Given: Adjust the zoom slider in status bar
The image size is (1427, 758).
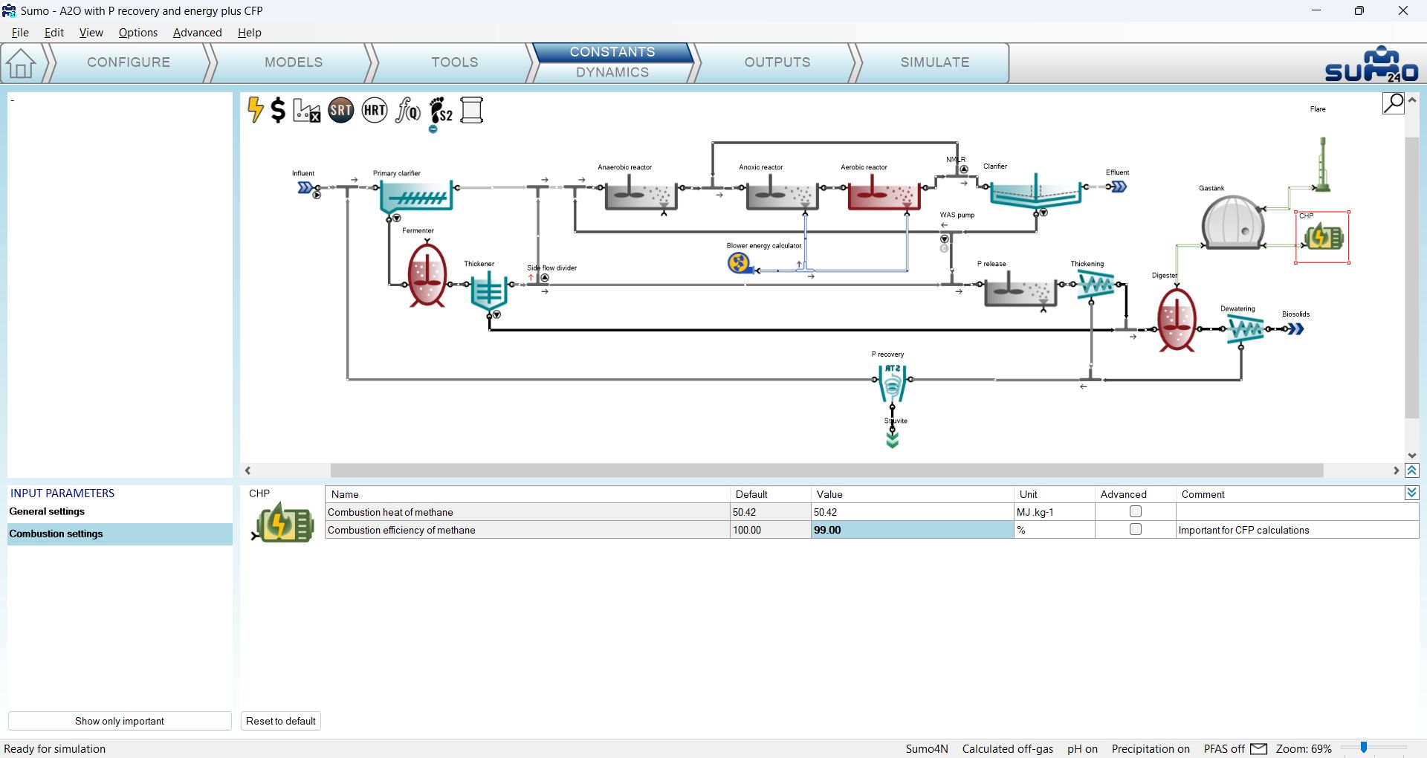Looking at the screenshot, I should [x=1364, y=748].
